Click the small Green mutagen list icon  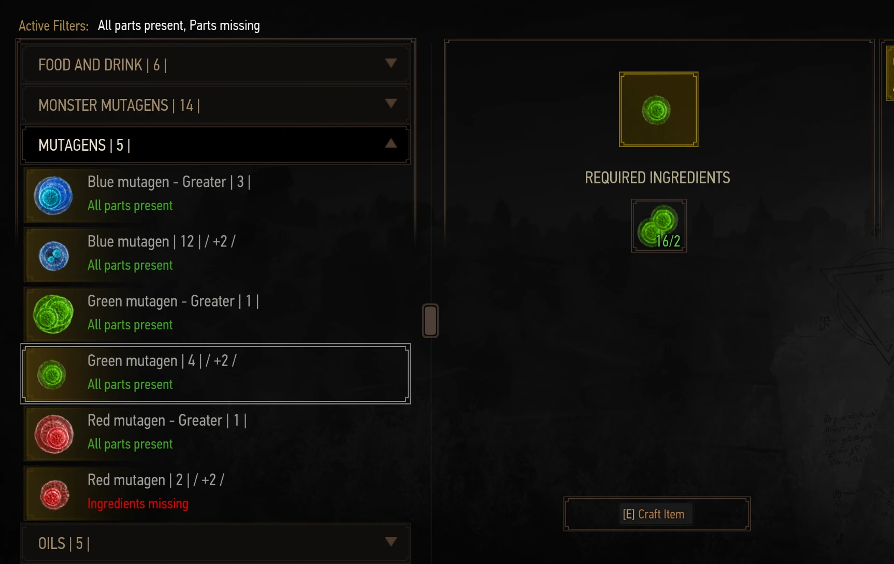coord(52,374)
